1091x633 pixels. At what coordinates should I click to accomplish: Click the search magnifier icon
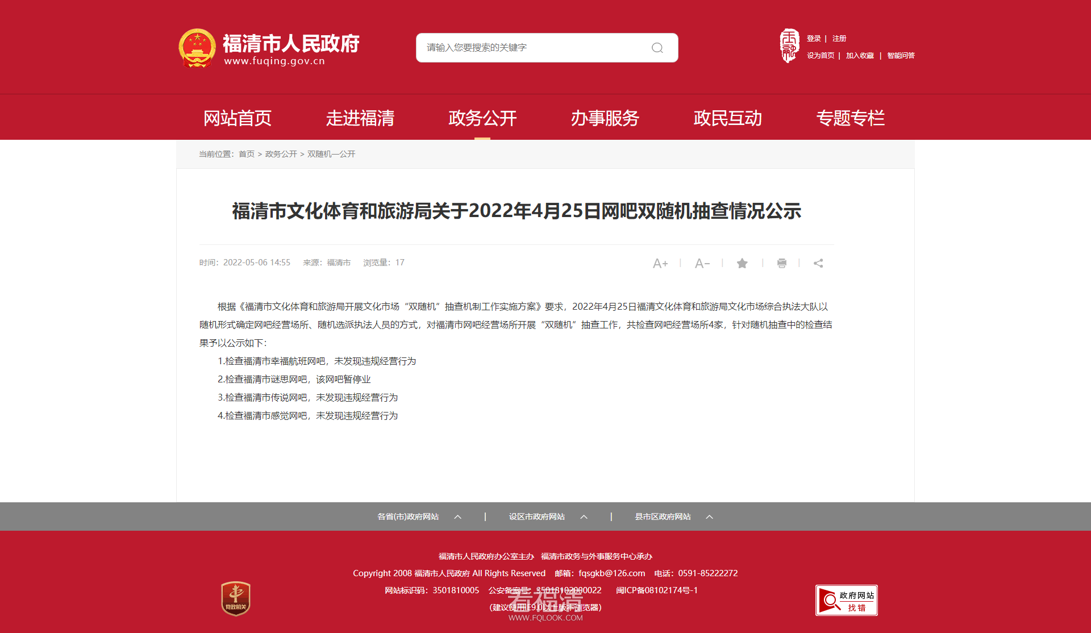(657, 48)
